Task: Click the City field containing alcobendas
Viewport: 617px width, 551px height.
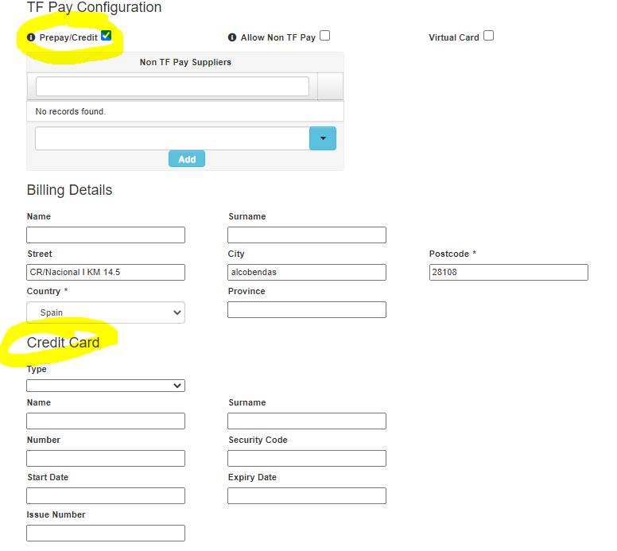Action: pos(307,273)
